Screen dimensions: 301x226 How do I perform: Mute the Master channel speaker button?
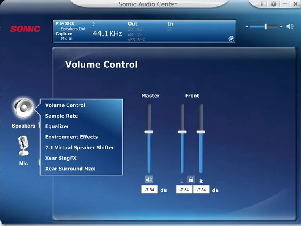click(149, 179)
